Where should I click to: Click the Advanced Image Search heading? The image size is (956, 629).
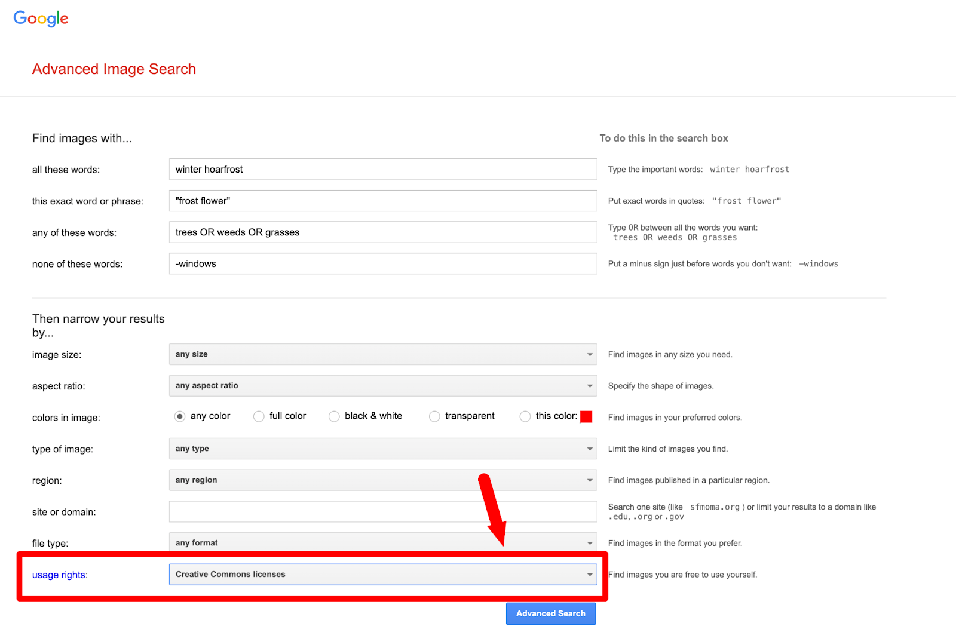pos(114,69)
